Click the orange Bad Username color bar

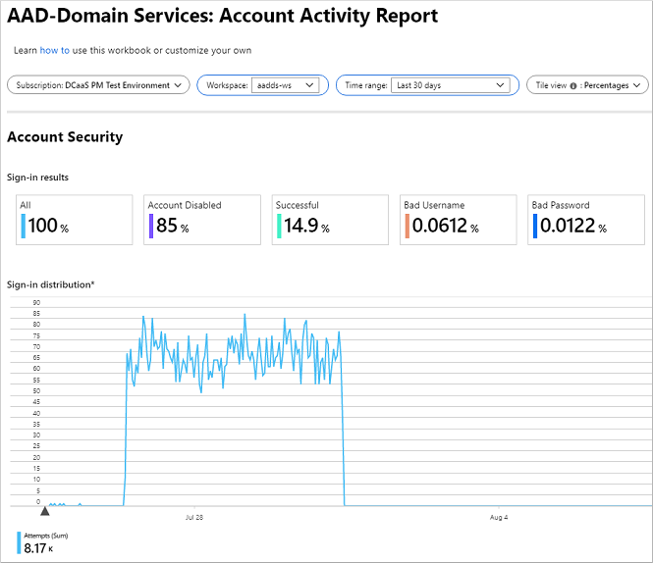[x=407, y=227]
